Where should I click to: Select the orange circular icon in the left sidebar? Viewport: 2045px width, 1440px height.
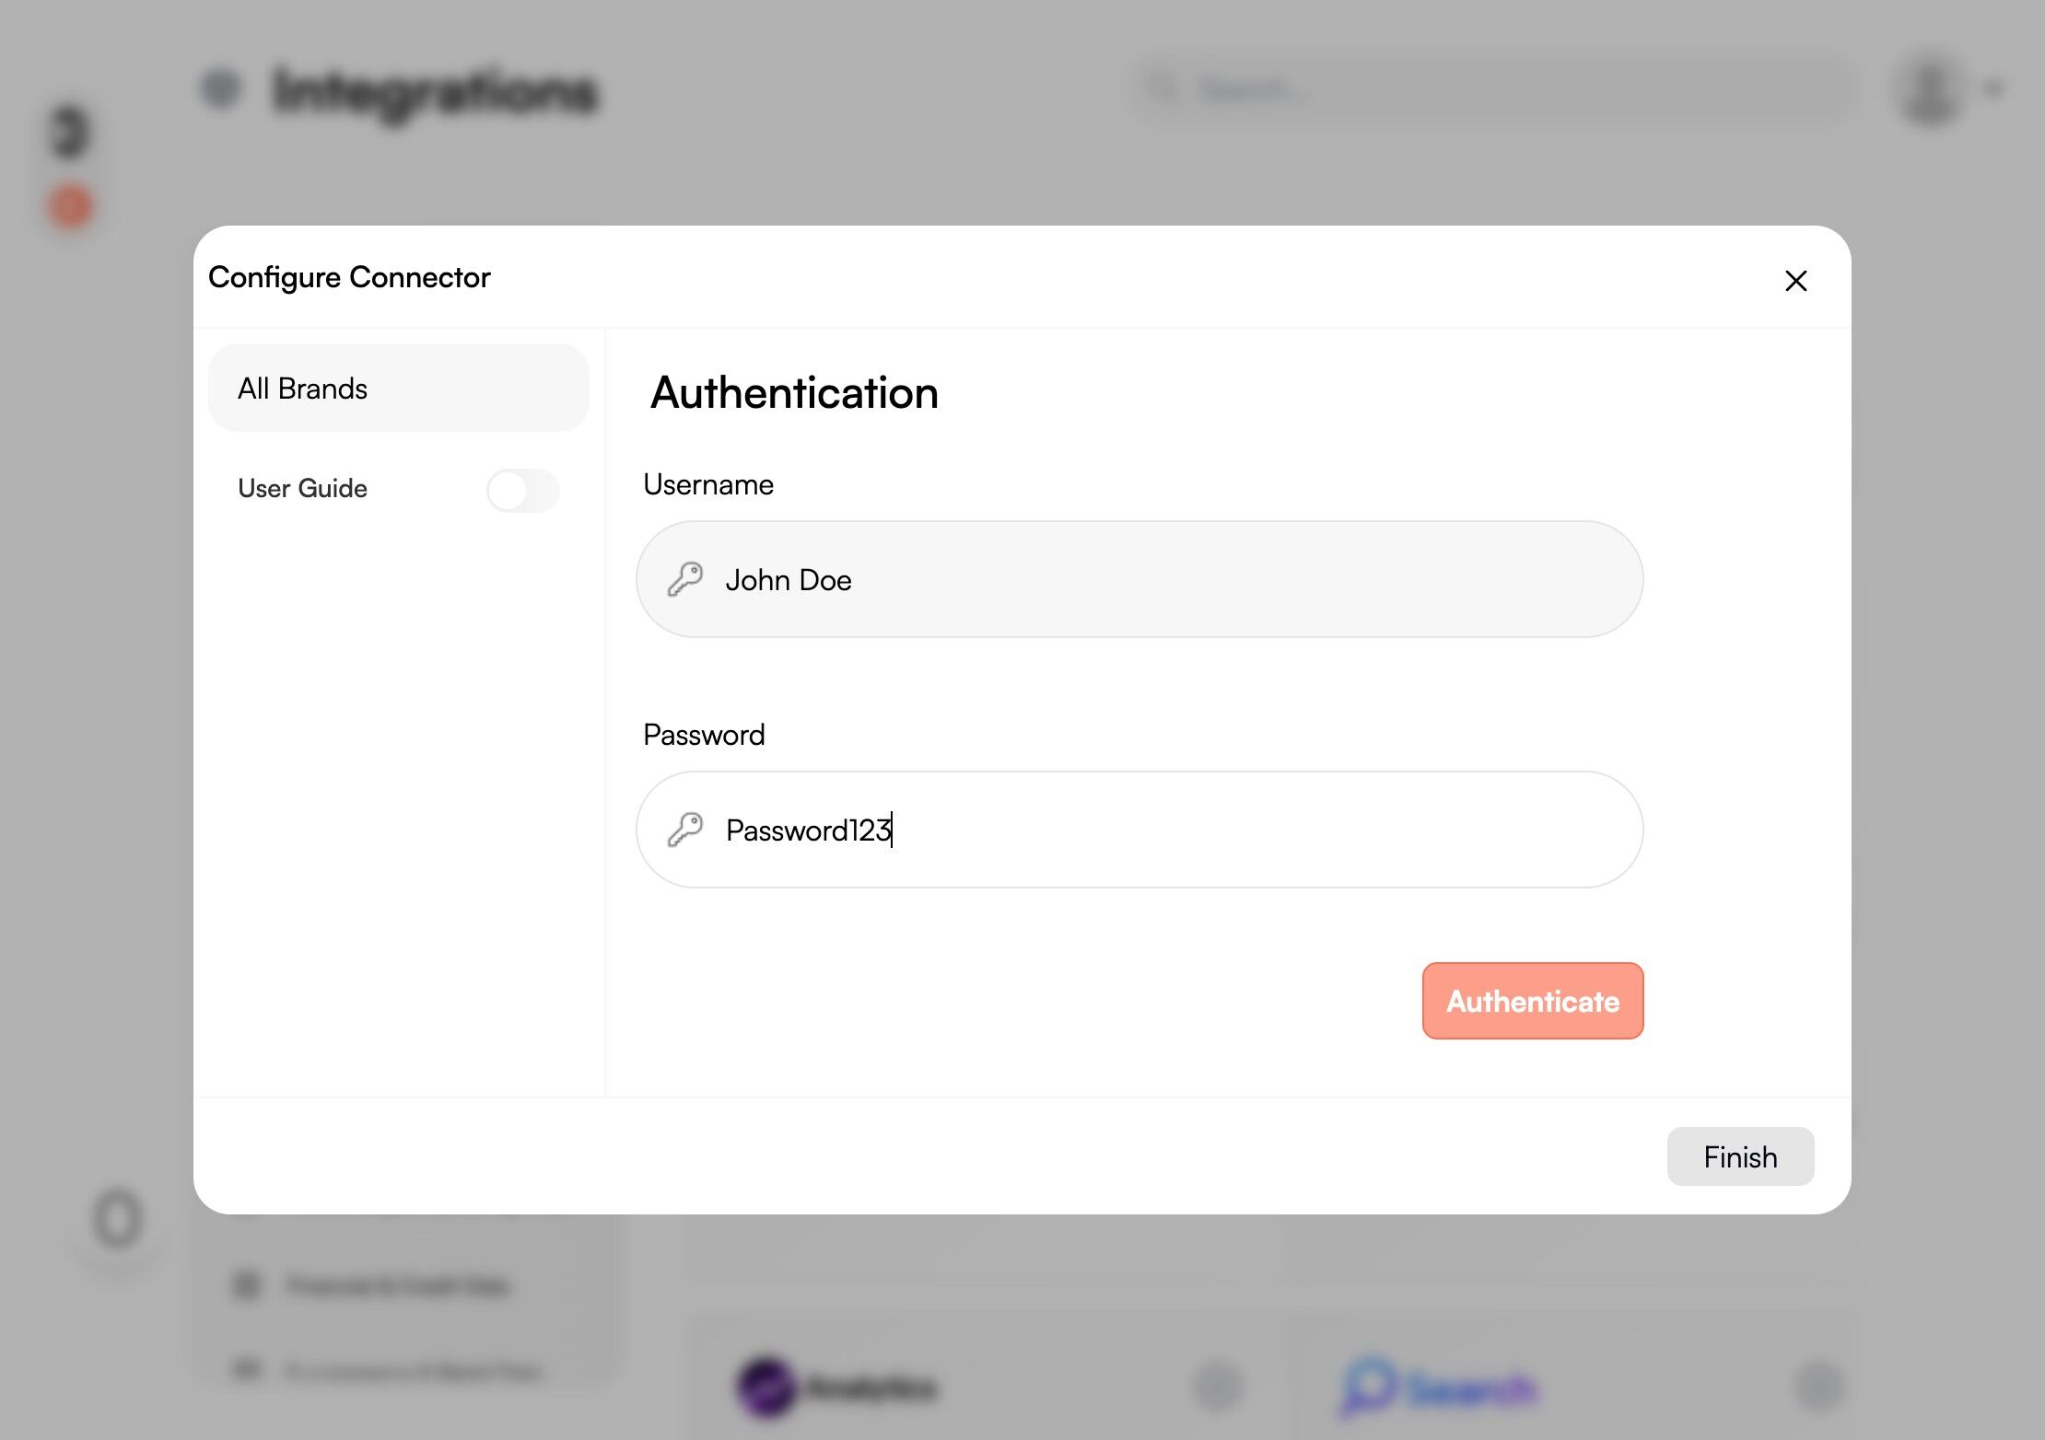[70, 206]
